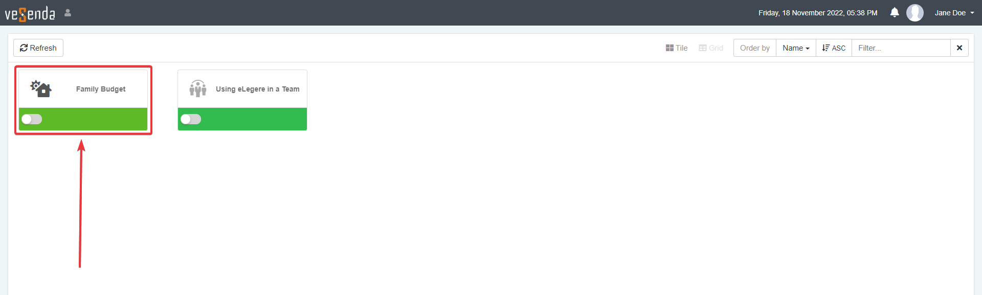Click the Refresh button
Screen dimensions: 982x295
click(x=38, y=48)
